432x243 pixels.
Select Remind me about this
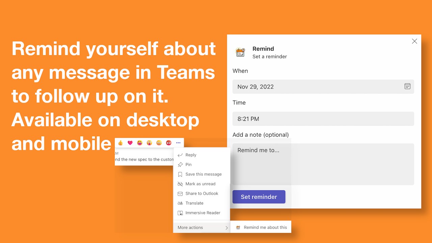261,227
